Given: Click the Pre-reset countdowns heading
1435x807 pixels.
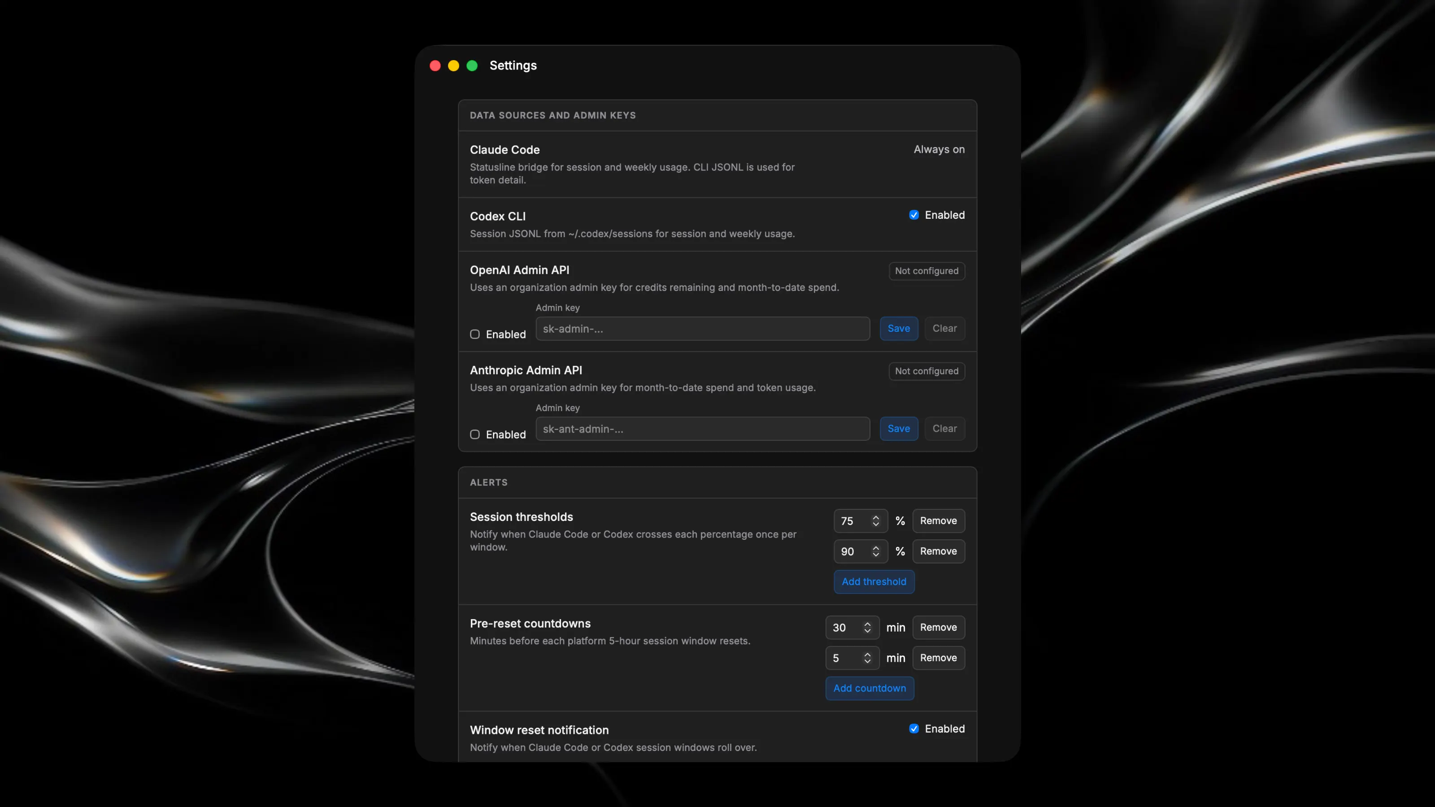Looking at the screenshot, I should (x=530, y=624).
